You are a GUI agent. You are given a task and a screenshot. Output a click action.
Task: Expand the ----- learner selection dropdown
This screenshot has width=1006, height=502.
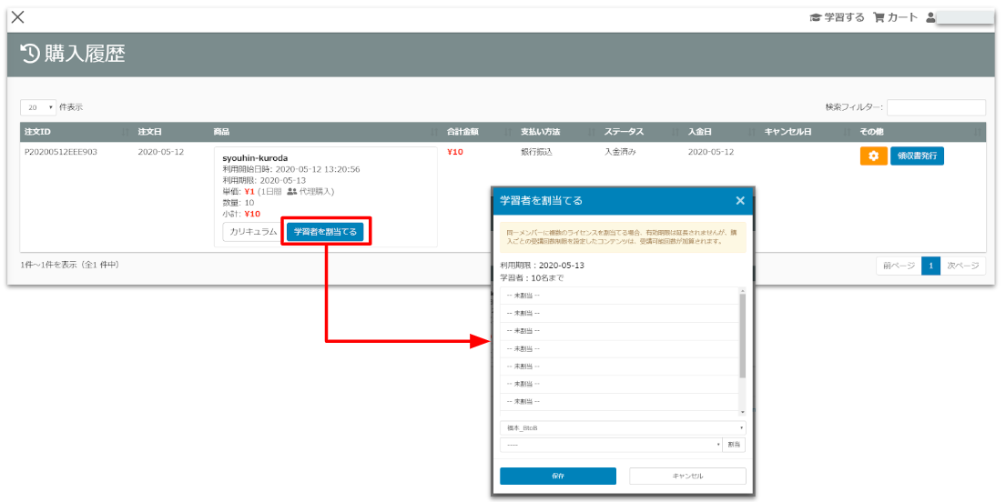tap(610, 445)
